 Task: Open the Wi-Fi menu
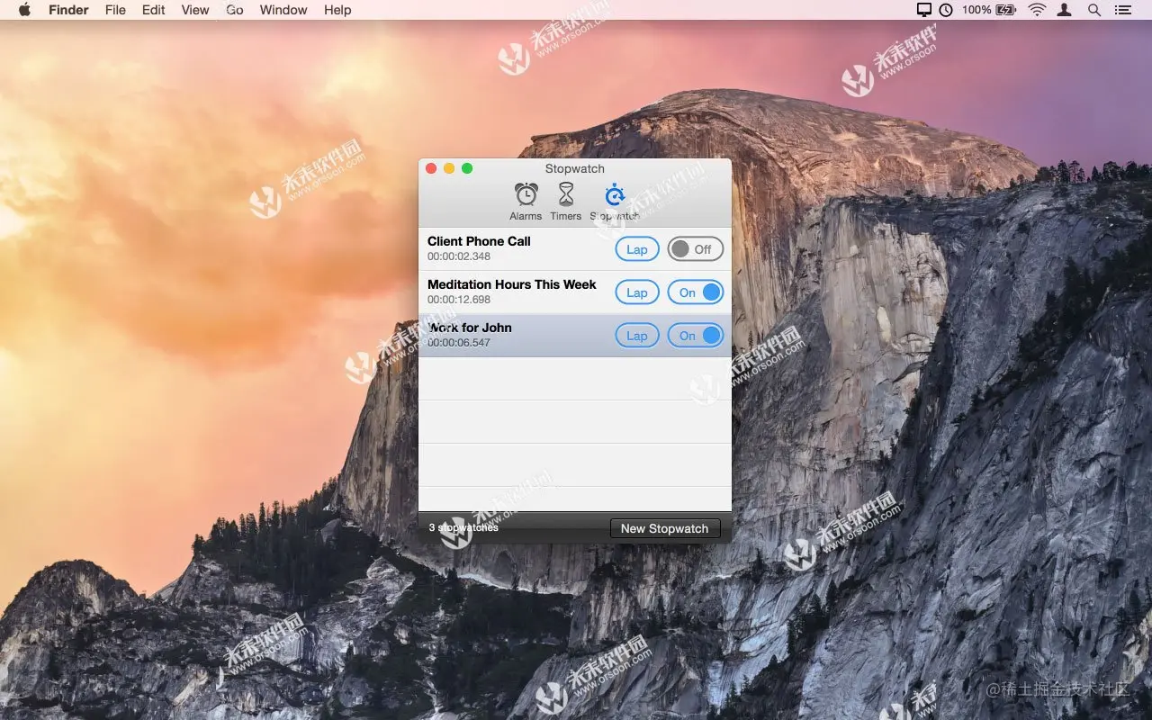coord(1037,10)
